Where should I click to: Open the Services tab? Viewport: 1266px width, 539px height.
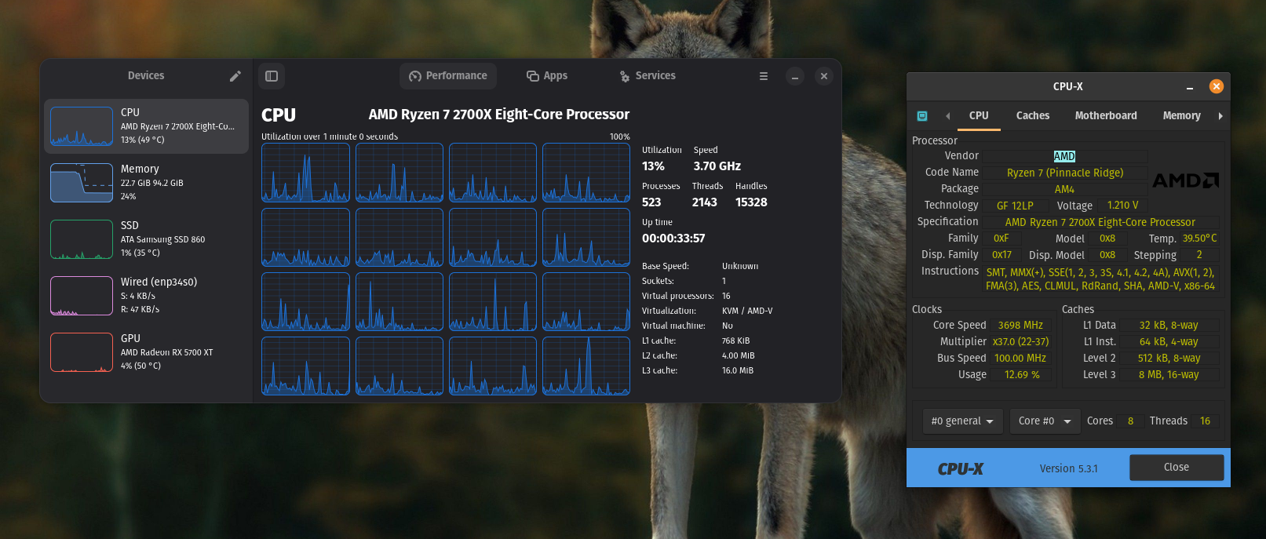pyautogui.click(x=648, y=76)
